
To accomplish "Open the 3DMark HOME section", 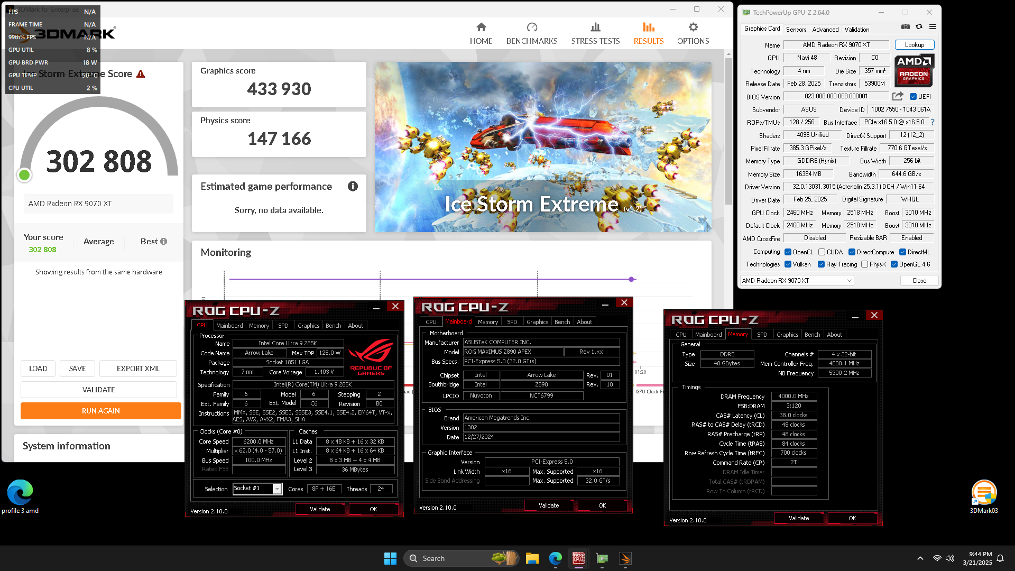I will [481, 33].
